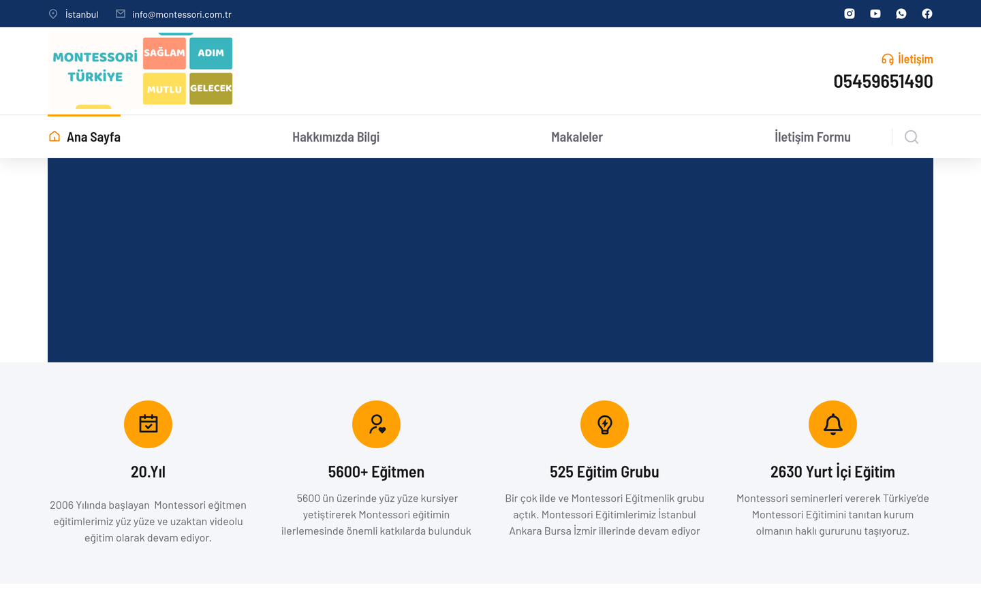The height and width of the screenshot is (613, 981).
Task: Click the search magnifier icon in navigation
Action: tap(912, 137)
